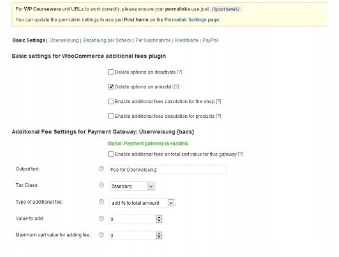Click the Output text input field
Viewport: 339px width, 257px height.
(168, 170)
